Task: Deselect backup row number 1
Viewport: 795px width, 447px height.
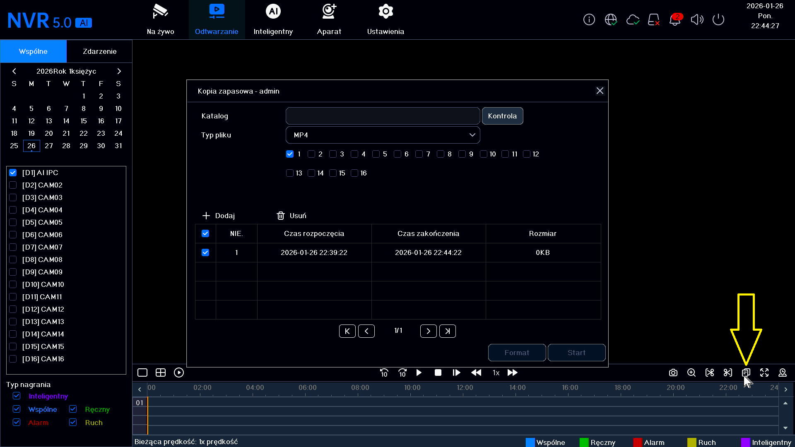Action: click(205, 252)
